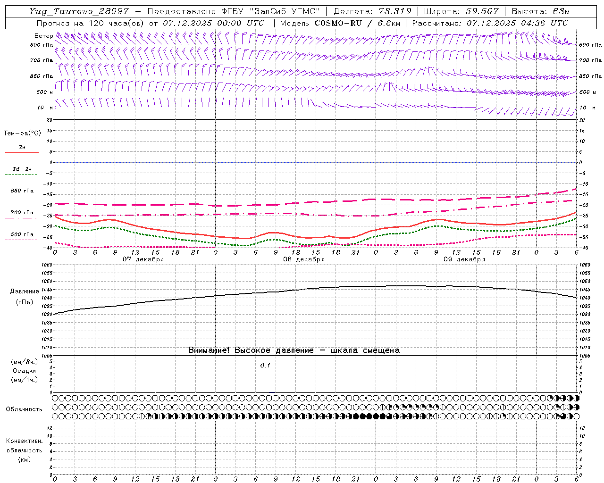This screenshot has height=483, width=604.
Task: Select the Прогноз на 120 часа(ов) text
Action: [91, 23]
